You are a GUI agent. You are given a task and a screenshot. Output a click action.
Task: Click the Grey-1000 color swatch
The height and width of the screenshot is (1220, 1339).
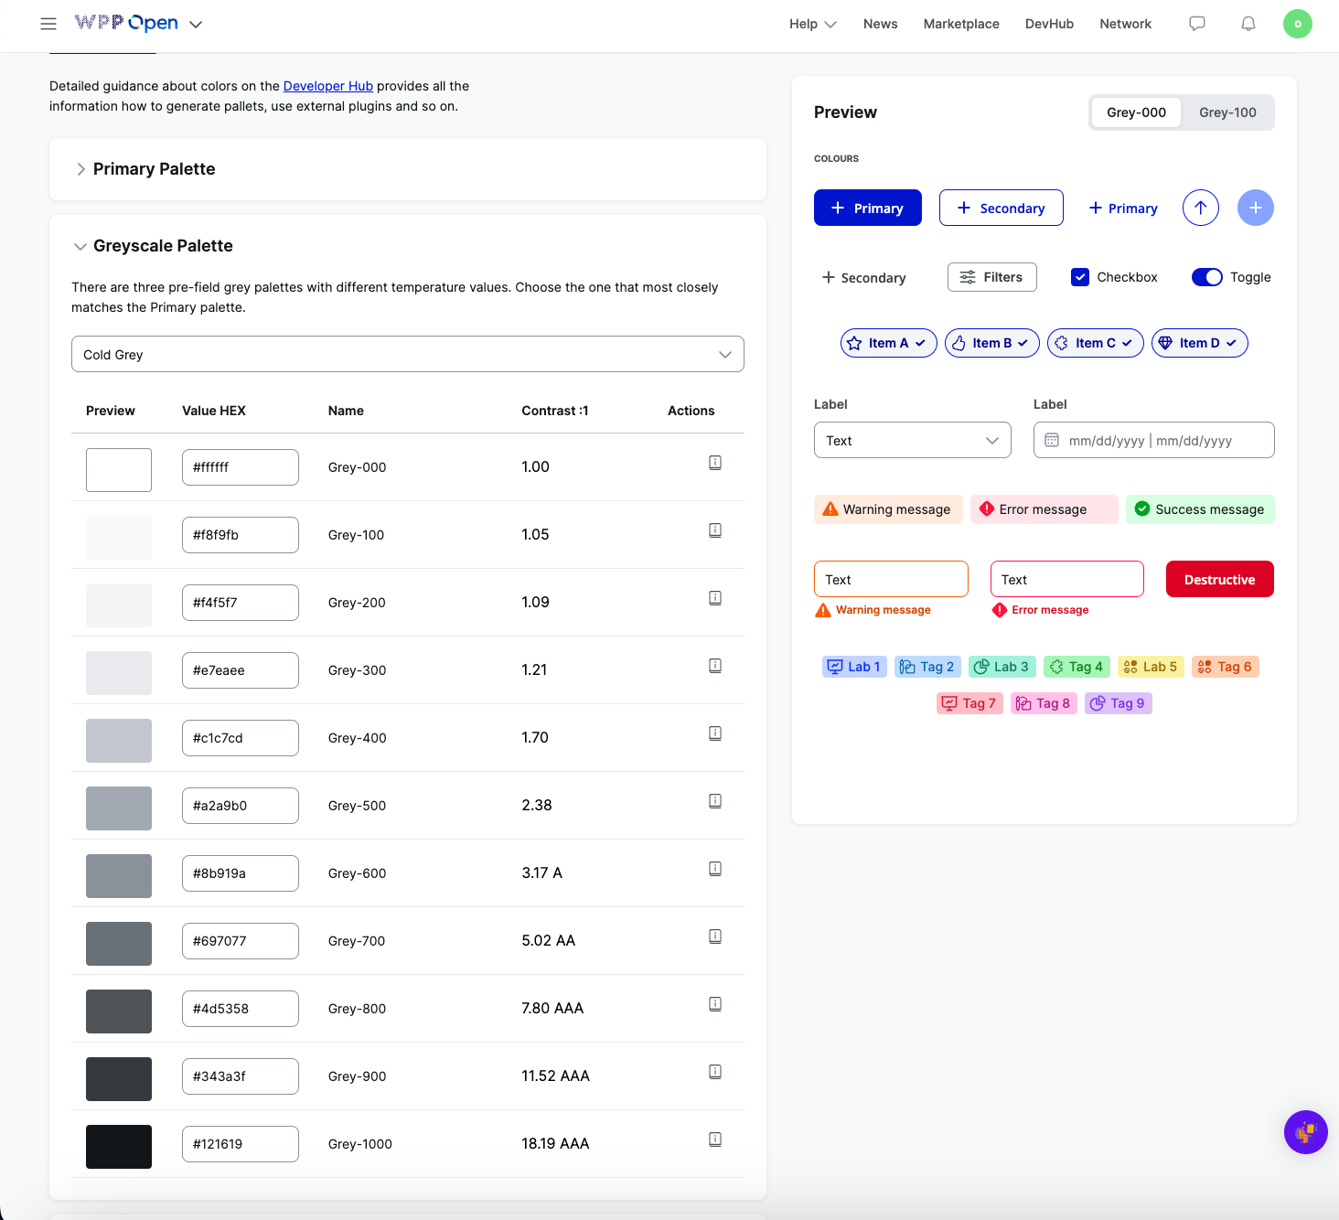point(119,1147)
